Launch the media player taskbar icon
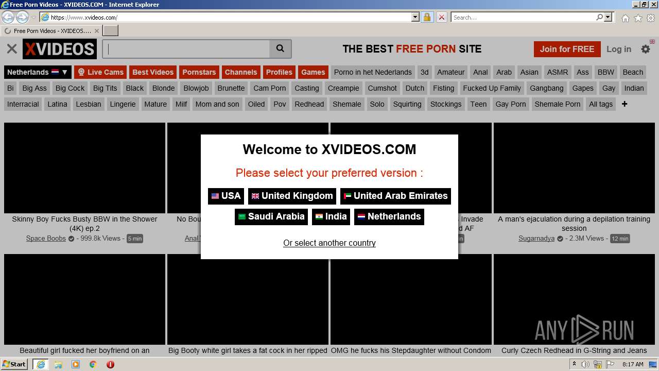659x371 pixels. pos(76,364)
